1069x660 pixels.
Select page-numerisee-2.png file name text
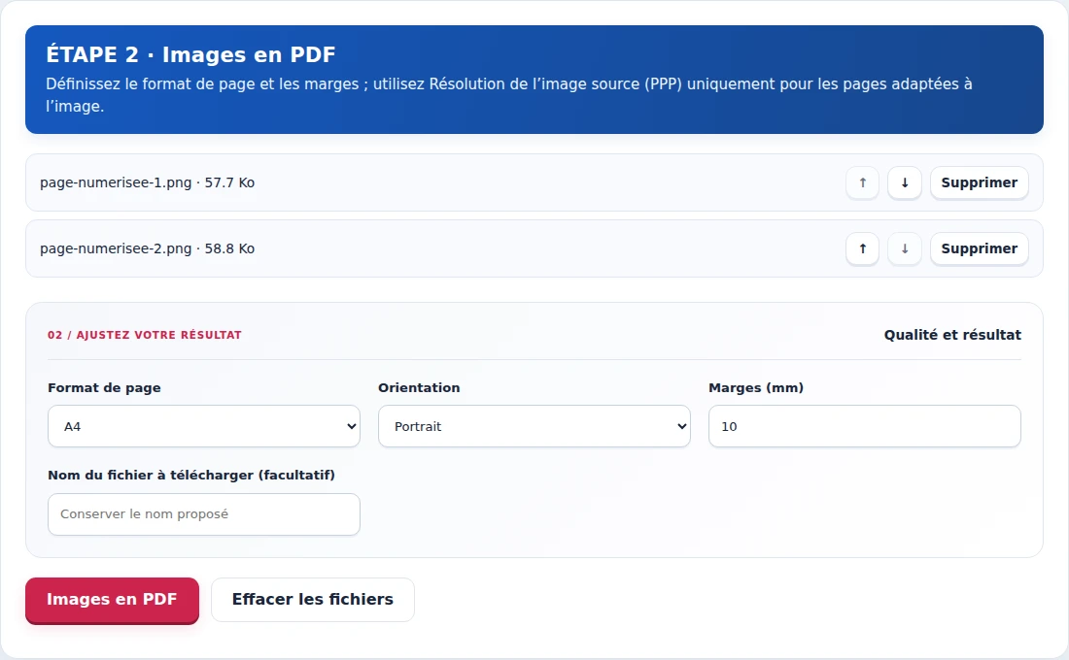point(116,248)
